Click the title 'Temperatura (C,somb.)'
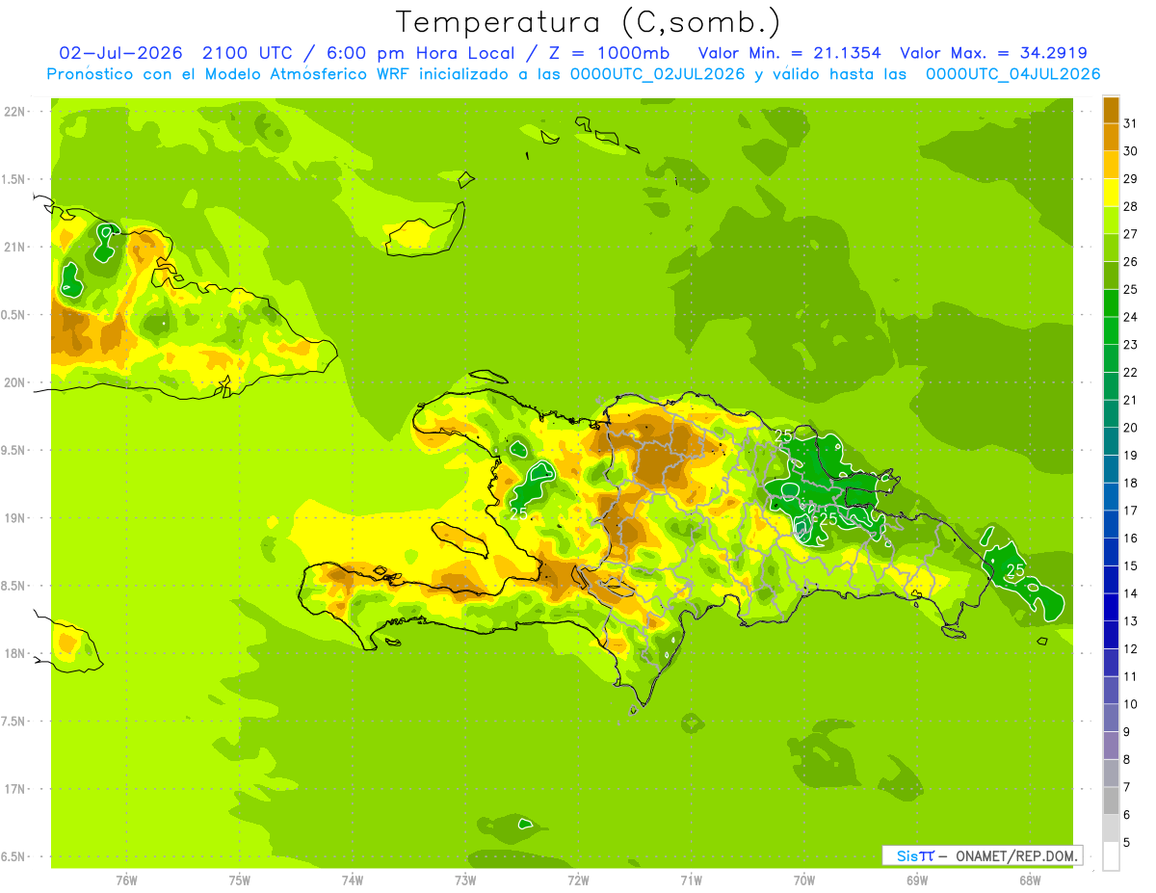Viewport: 1156px width, 893px height. (x=589, y=23)
